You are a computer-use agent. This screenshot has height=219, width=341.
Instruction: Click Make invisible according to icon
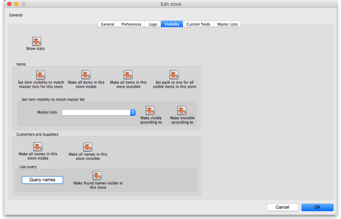(x=182, y=110)
